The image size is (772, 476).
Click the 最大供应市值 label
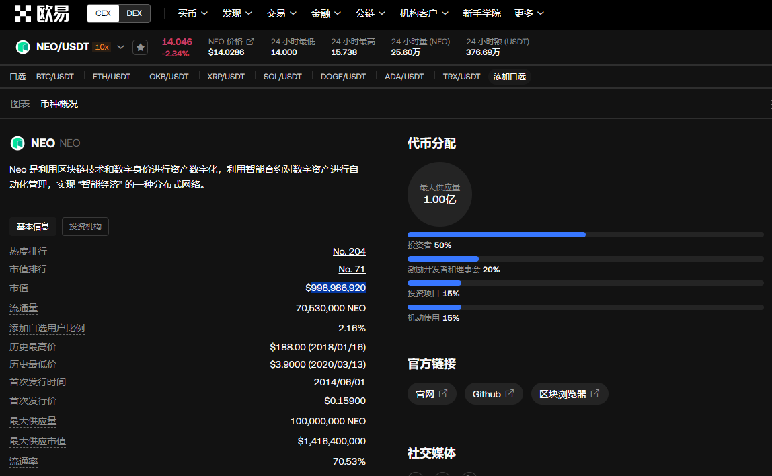(x=38, y=442)
